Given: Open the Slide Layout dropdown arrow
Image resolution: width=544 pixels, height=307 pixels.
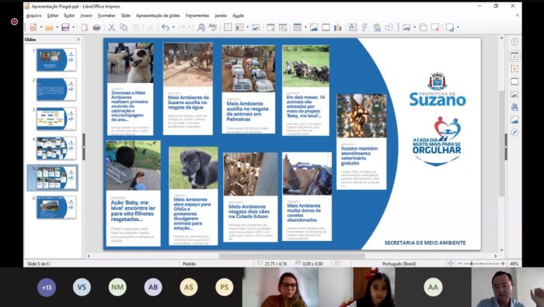Looking at the screenshot, I should tap(458, 27).
